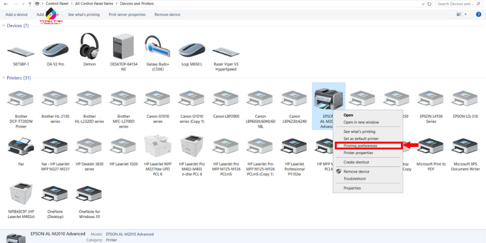Select HP LaserJet Professional P1102w printer
This screenshot has height=243, width=486.
pos(295,146)
